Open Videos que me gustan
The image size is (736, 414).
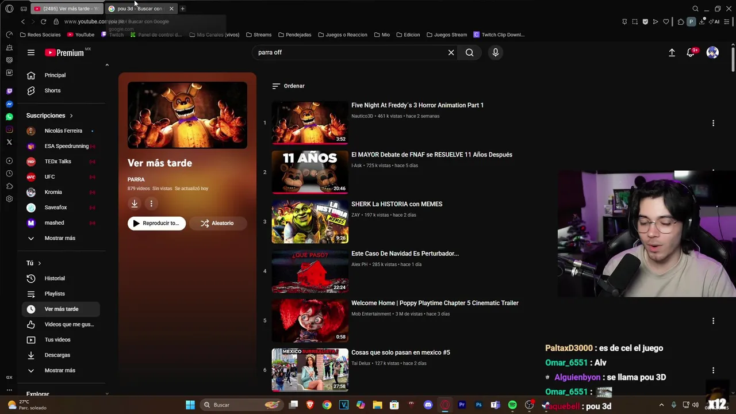(61, 324)
